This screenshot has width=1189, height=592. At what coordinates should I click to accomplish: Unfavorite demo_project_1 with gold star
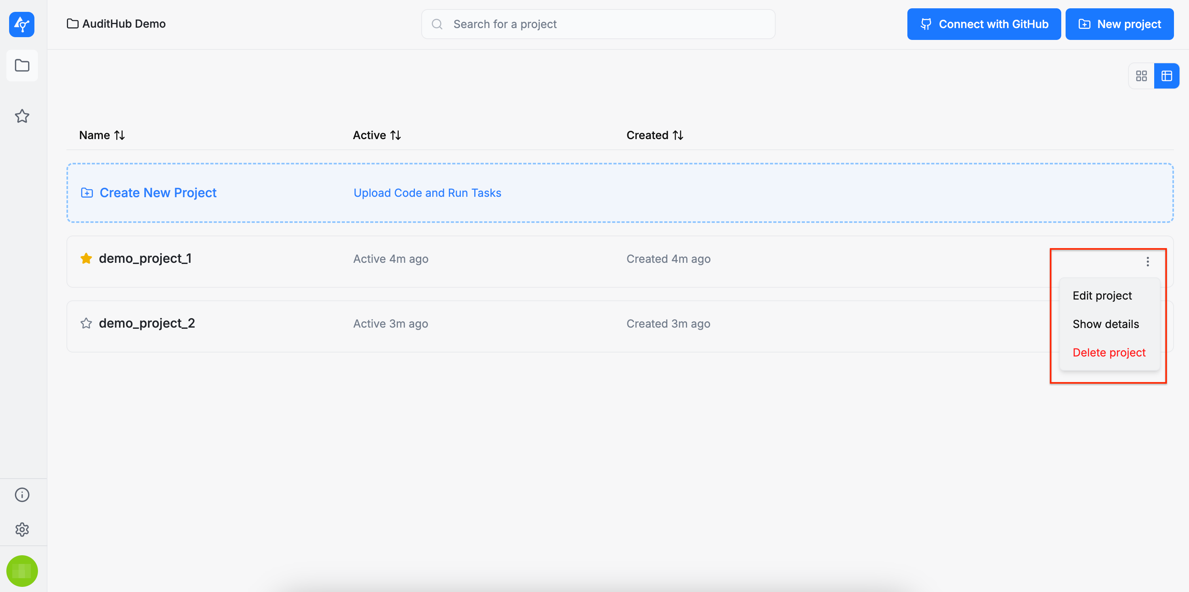(86, 258)
